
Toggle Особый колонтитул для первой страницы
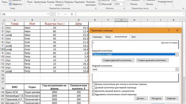[93, 88]
